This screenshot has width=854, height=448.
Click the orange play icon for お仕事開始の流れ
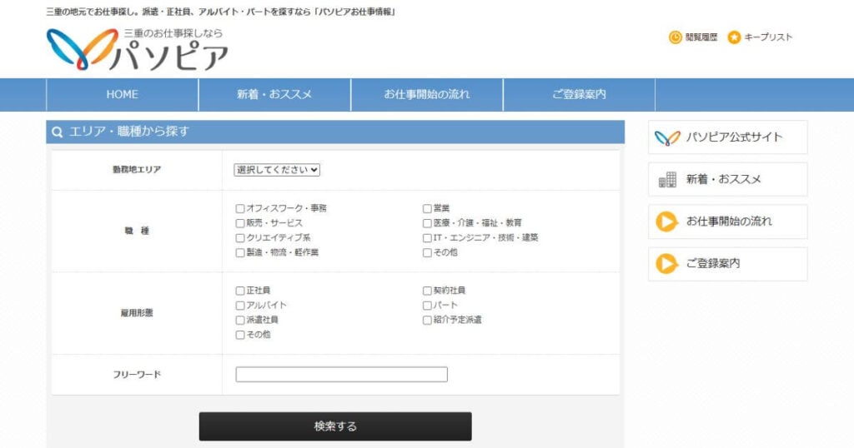[667, 222]
